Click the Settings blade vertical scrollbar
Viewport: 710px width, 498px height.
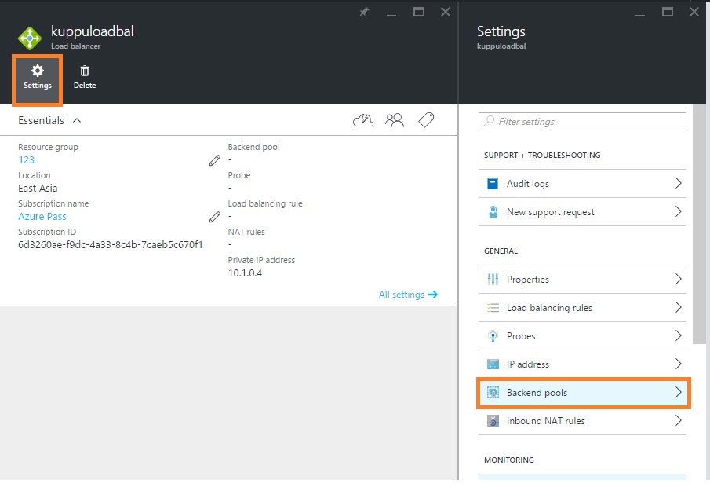698,228
